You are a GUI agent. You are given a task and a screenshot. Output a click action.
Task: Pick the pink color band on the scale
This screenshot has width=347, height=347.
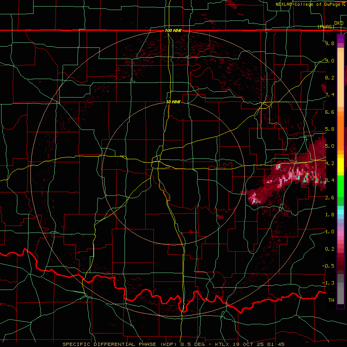tap(340, 234)
